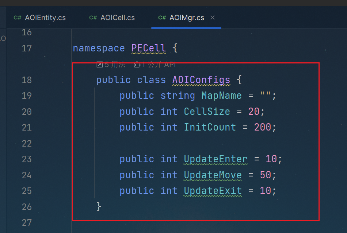Screen dimensions: 347x233
Task: Click the UpdateEnter field identifier
Action: click(x=216, y=159)
